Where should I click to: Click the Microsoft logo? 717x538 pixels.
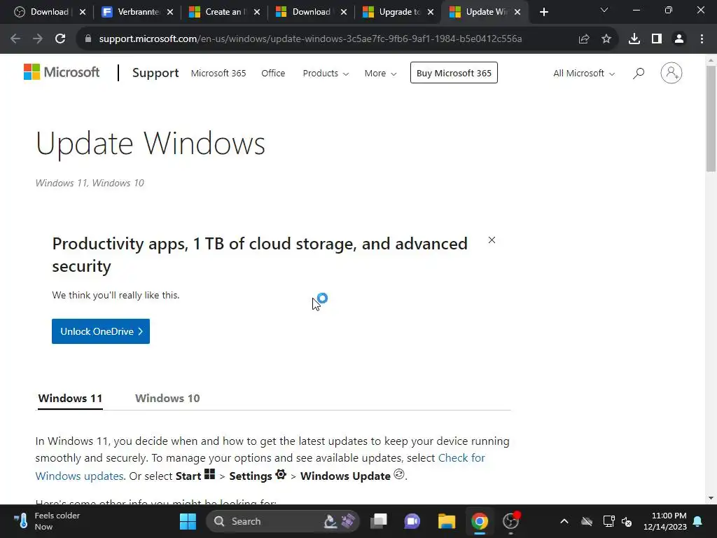[x=62, y=72]
